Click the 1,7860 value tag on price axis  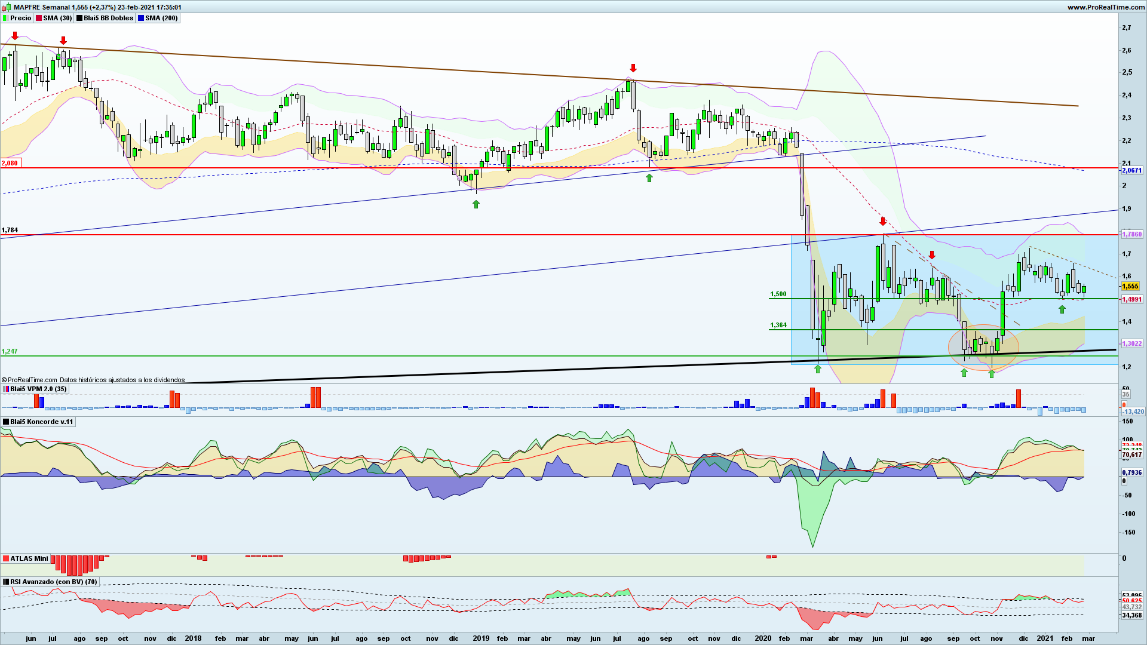(1132, 234)
